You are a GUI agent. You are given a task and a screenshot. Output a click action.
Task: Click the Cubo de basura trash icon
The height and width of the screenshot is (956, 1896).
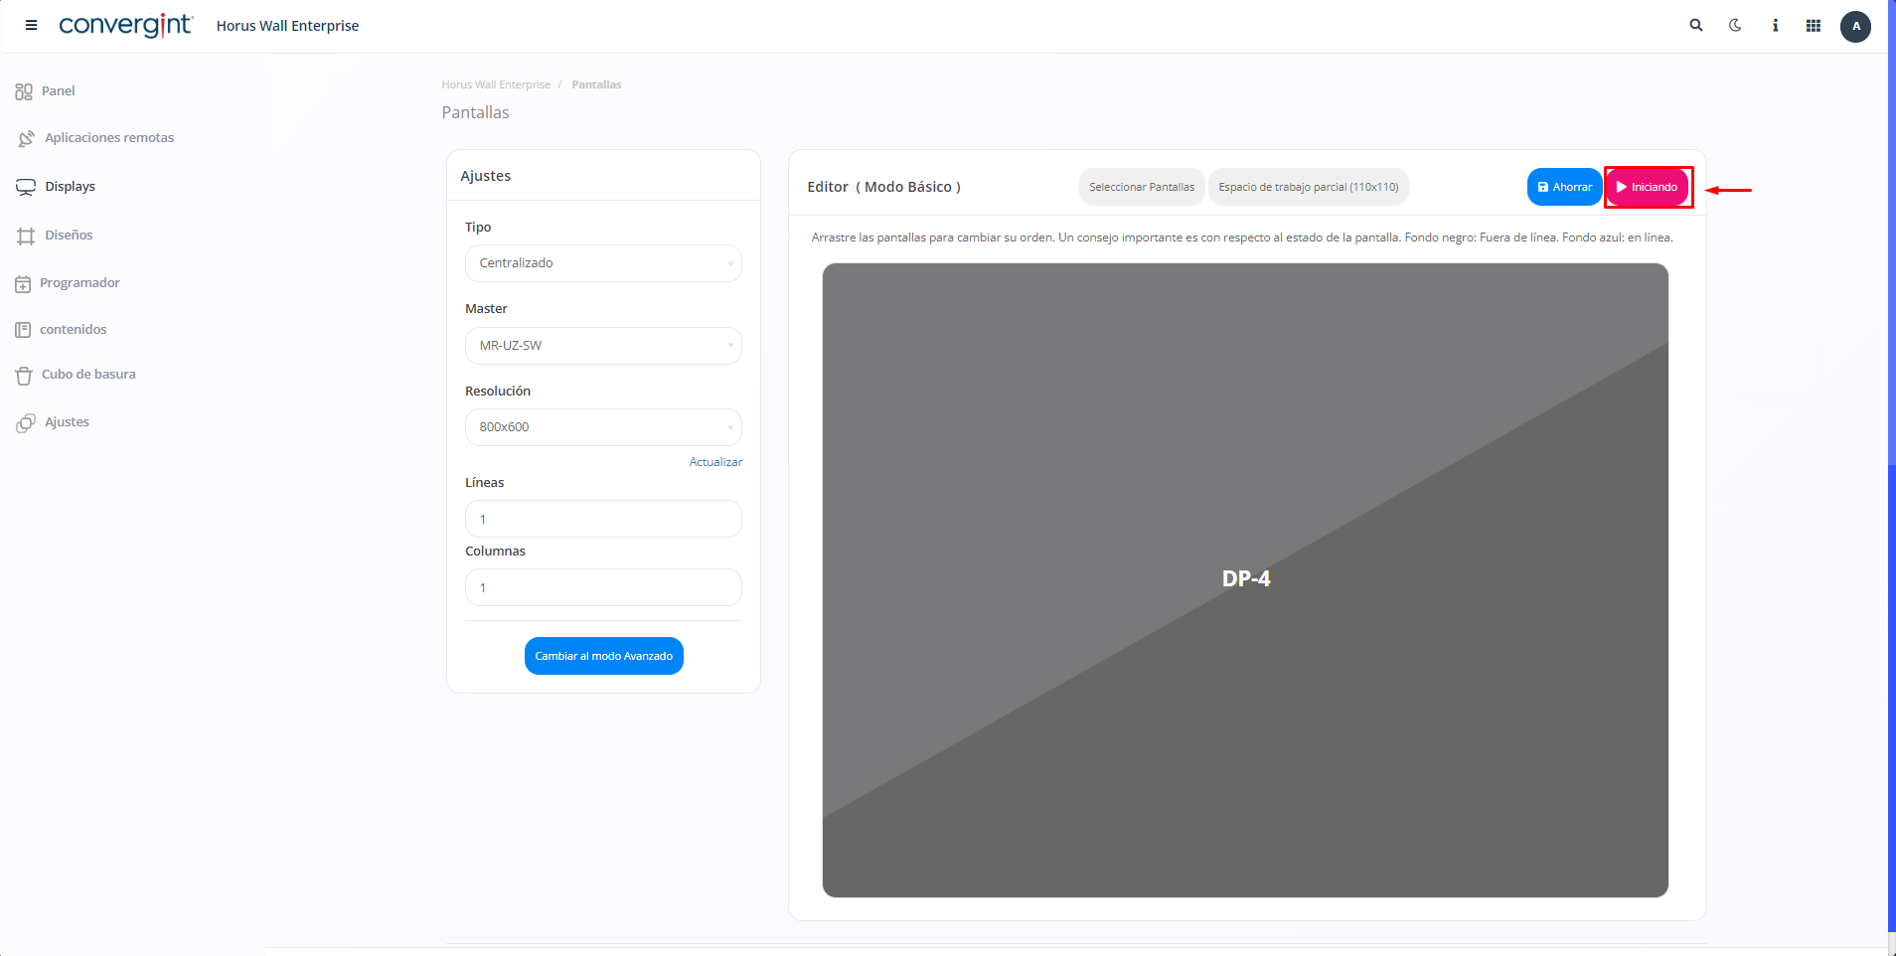click(24, 376)
